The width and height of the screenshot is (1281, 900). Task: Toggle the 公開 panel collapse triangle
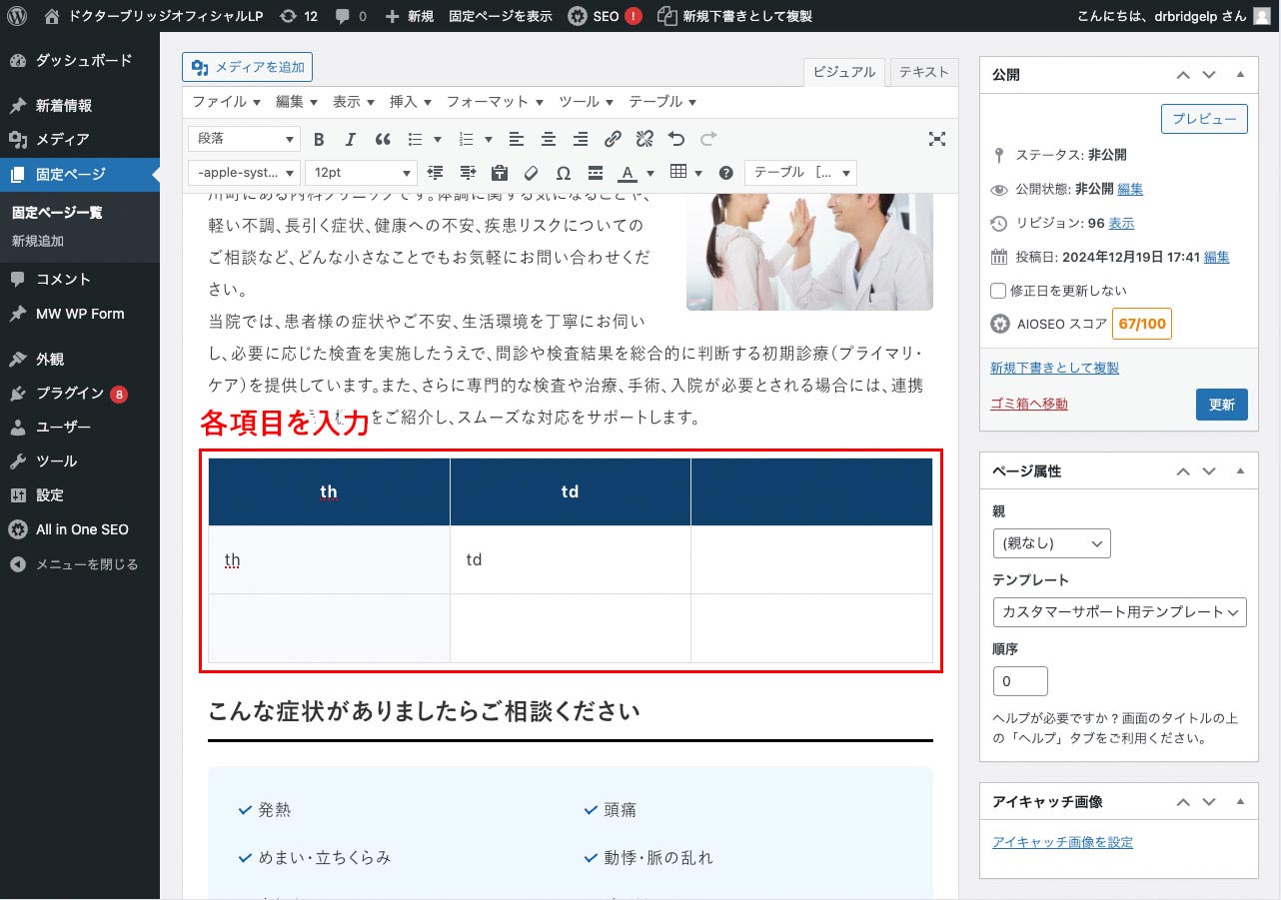coord(1240,75)
